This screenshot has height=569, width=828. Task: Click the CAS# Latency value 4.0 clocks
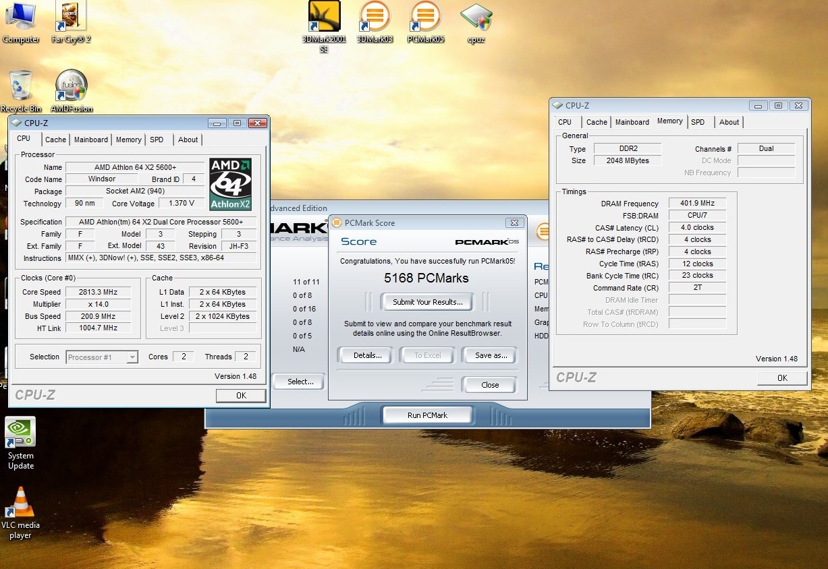[698, 227]
